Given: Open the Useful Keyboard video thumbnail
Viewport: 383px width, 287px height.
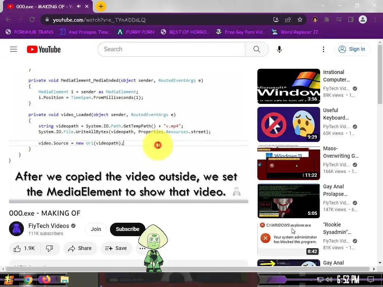Looking at the screenshot, I should coord(288,124).
